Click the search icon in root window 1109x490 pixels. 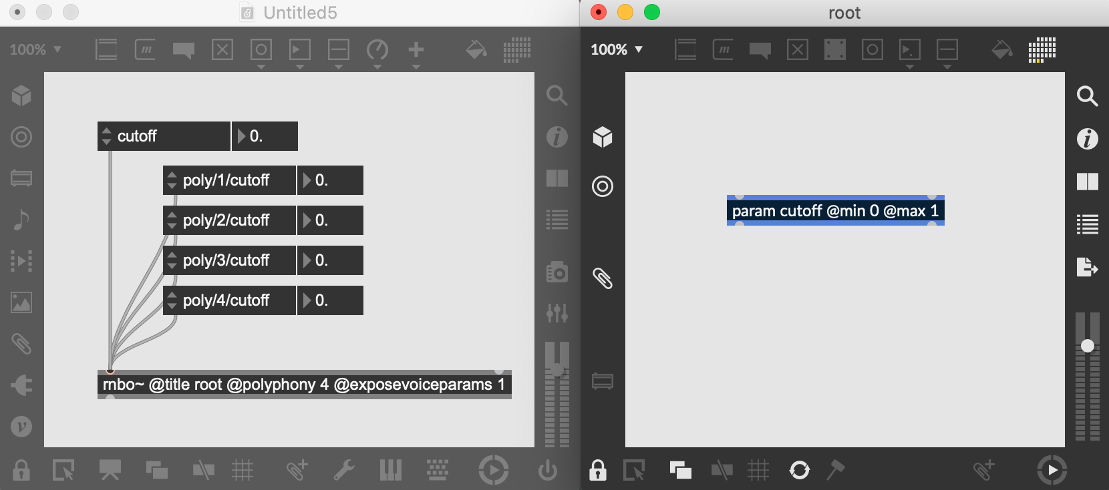pyautogui.click(x=1087, y=97)
